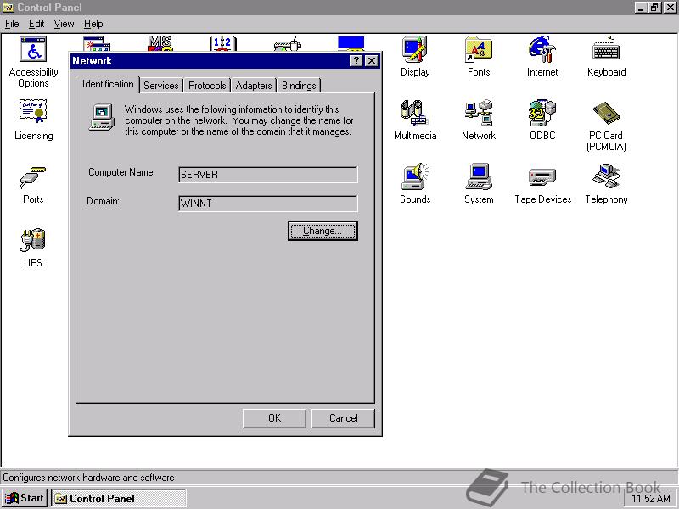The image size is (679, 509).
Task: Click the Domain field showing WINNT
Action: point(268,204)
